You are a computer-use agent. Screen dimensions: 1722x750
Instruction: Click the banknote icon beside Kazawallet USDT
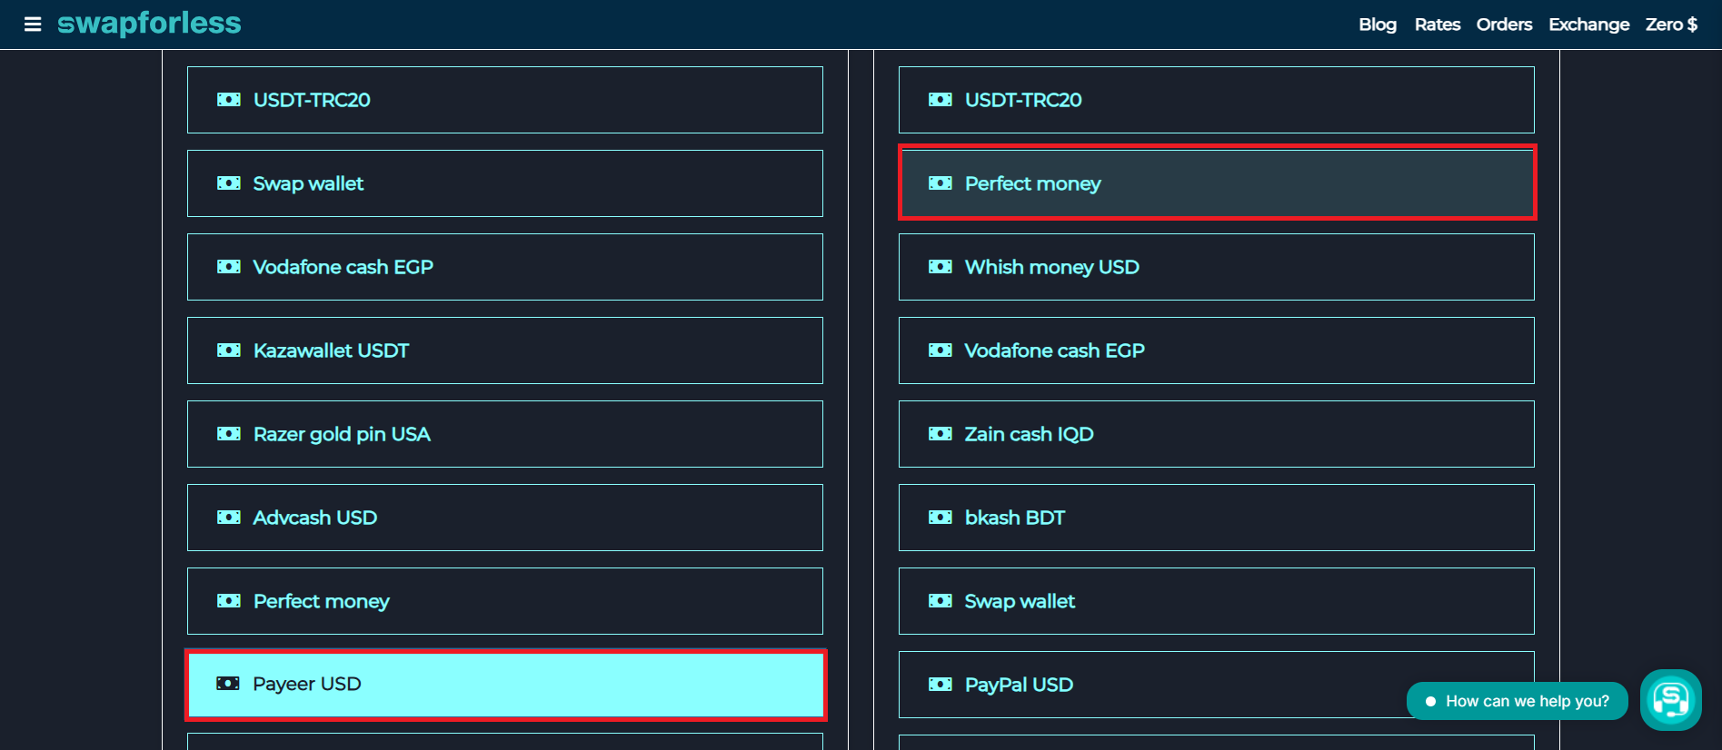(229, 350)
